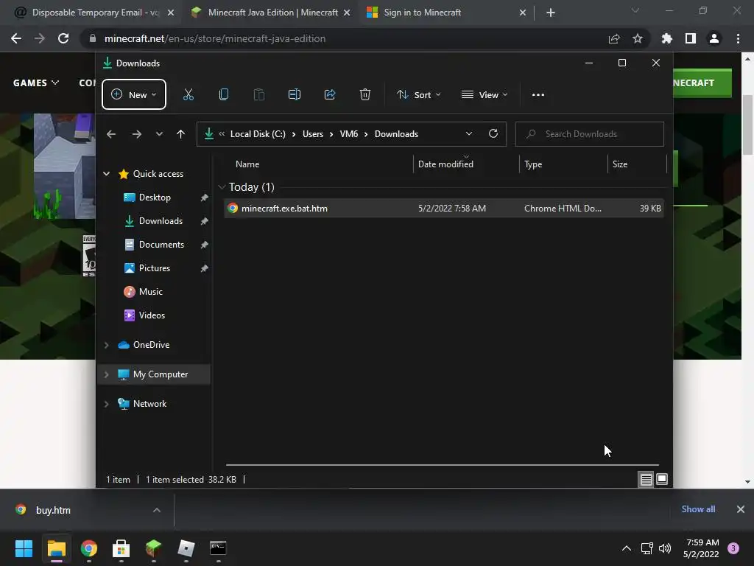Open Windows Start menu

(x=24, y=548)
